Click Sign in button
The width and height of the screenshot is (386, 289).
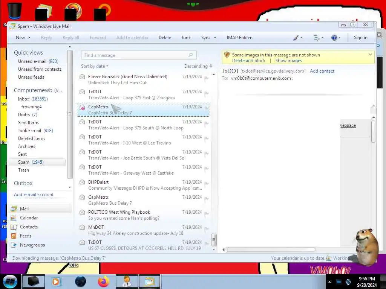coord(360,38)
